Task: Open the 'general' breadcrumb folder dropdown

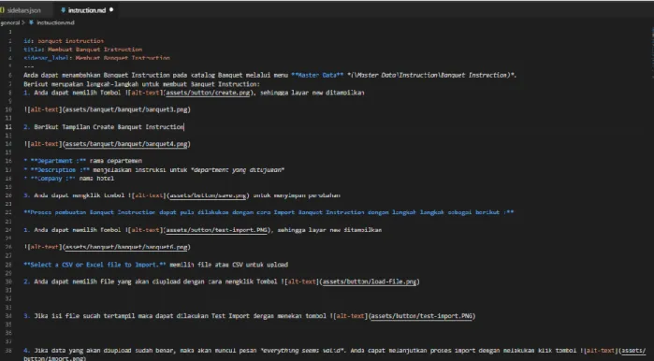Action: tap(10, 22)
